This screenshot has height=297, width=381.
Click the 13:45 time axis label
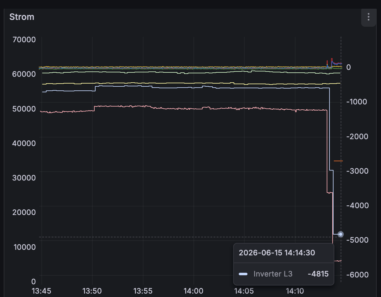[42, 291]
